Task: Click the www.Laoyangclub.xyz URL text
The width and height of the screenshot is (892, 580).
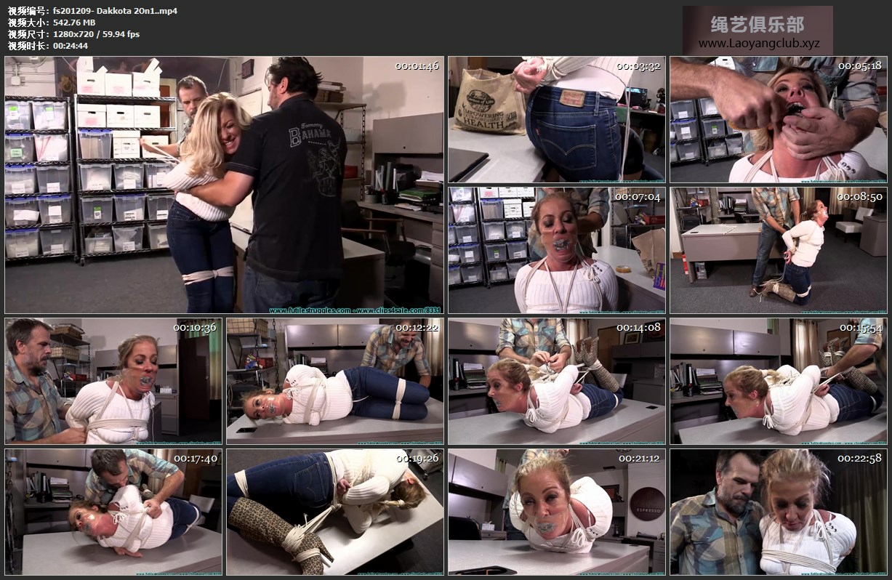Action: pos(758,44)
